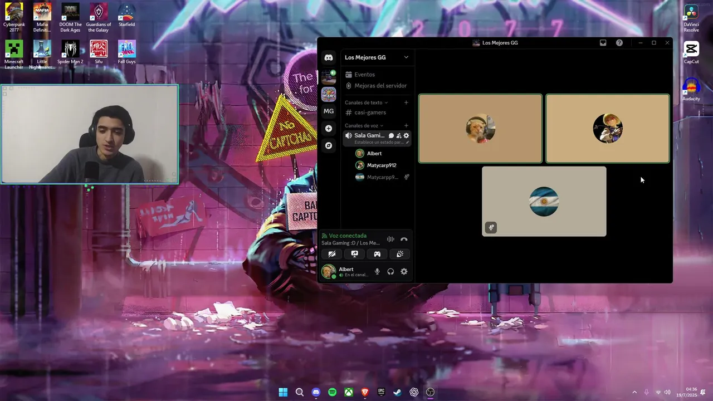This screenshot has height=401, width=713.
Task: Open Minecraft Launcher desktop icon
Action: tap(14, 55)
